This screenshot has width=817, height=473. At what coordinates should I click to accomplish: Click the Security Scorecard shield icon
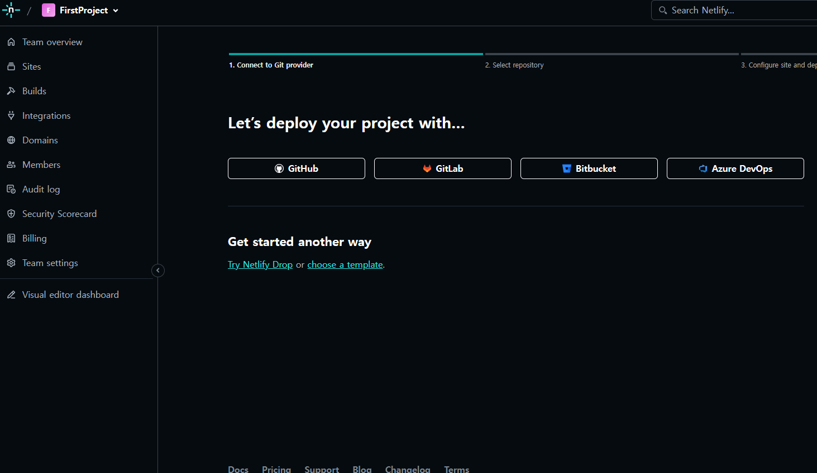(11, 213)
